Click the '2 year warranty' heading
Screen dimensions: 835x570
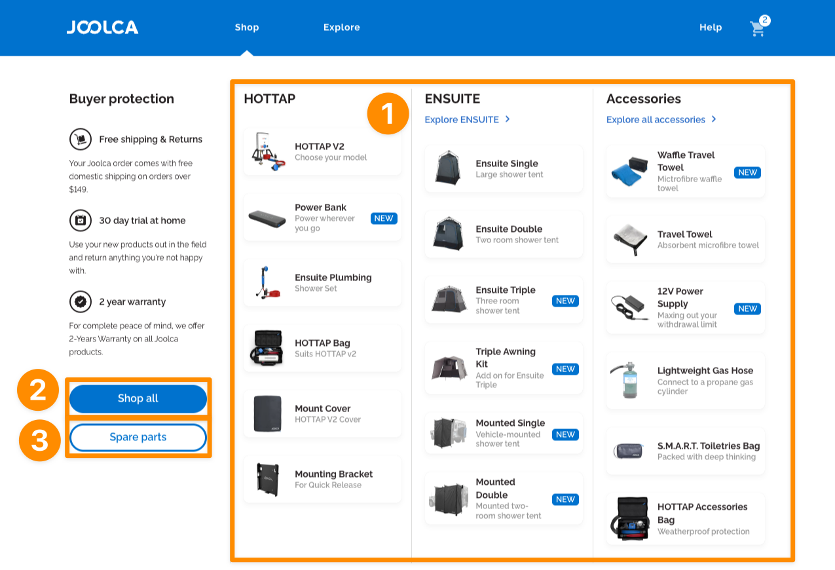click(x=132, y=301)
